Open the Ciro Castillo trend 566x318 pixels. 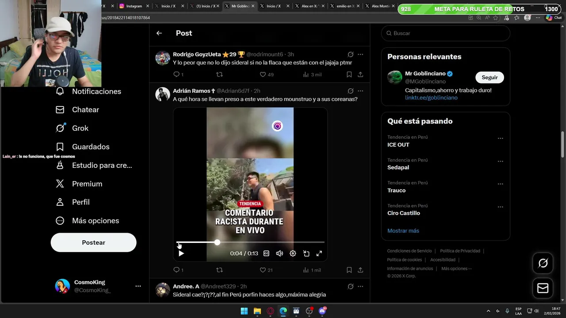click(446, 209)
